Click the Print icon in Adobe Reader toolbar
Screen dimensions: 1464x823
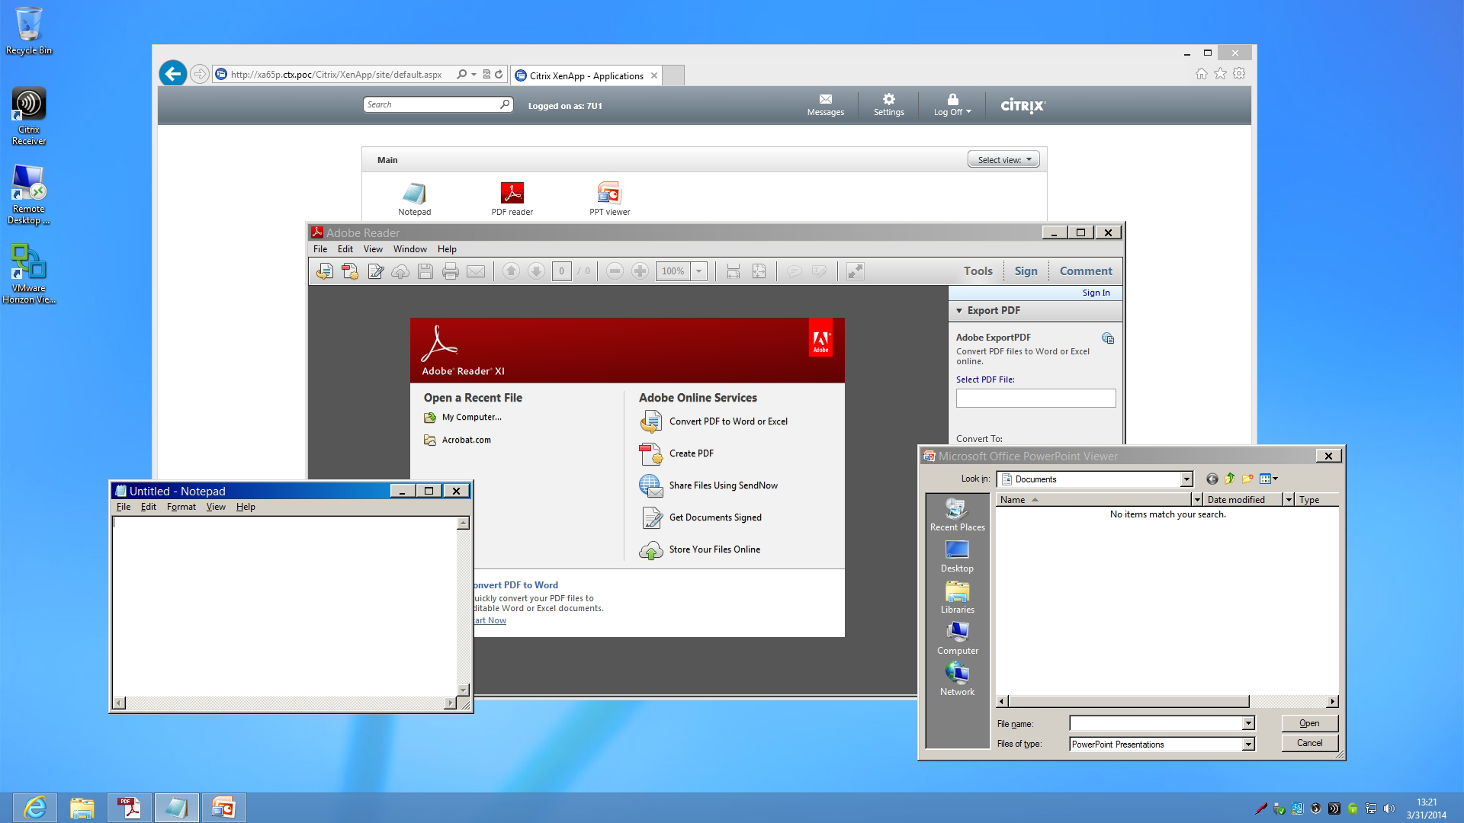point(451,271)
